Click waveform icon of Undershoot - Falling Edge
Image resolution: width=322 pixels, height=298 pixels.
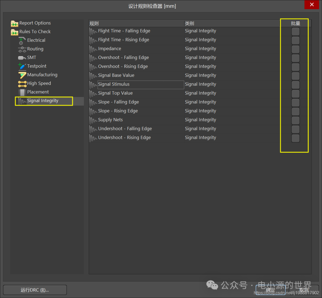[x=93, y=129]
